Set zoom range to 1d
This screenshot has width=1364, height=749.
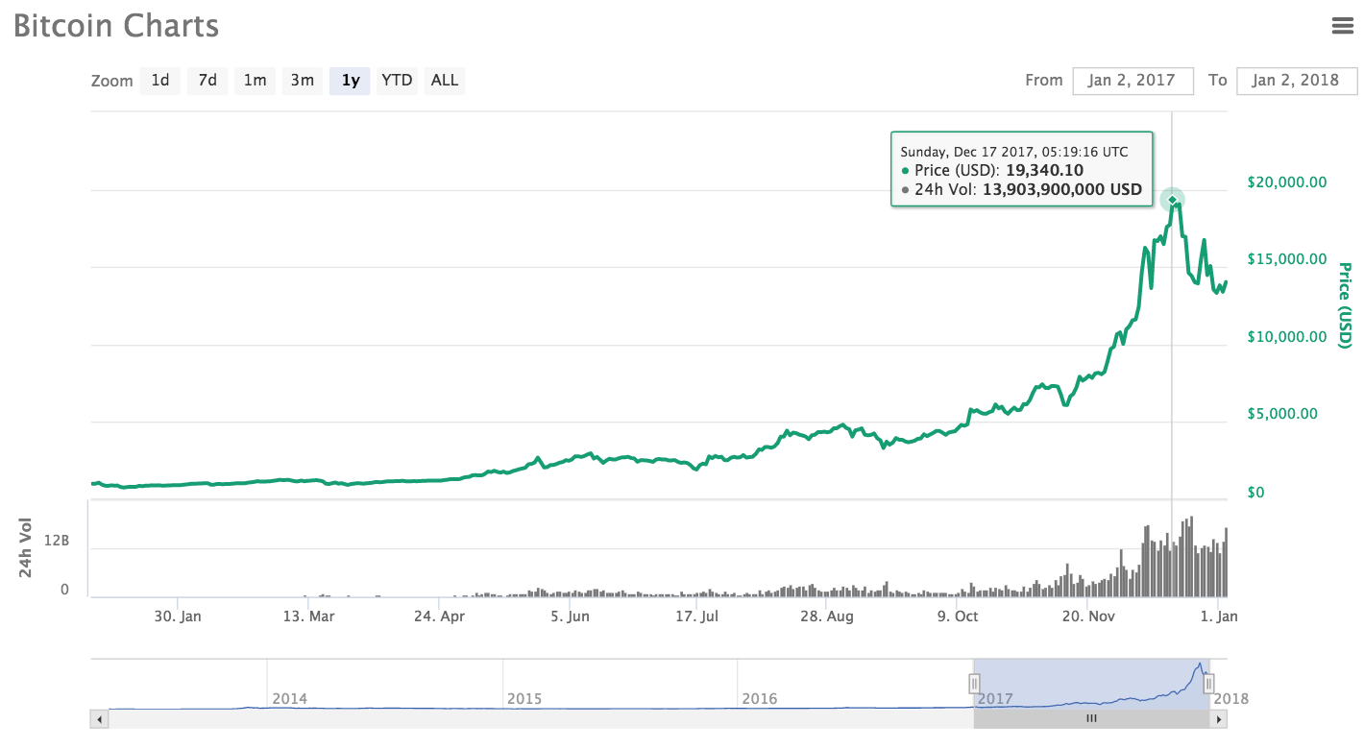click(160, 81)
